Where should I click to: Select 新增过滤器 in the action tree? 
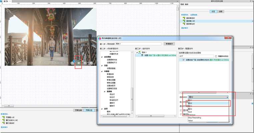[111, 80]
